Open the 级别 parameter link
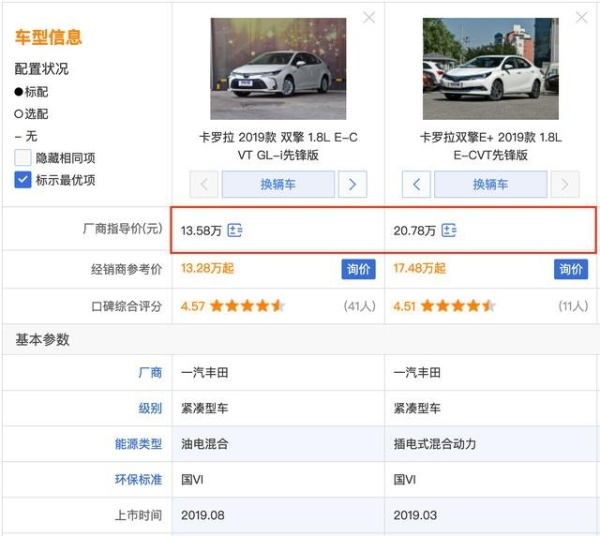Screen dimensions: 600x536 coord(150,409)
